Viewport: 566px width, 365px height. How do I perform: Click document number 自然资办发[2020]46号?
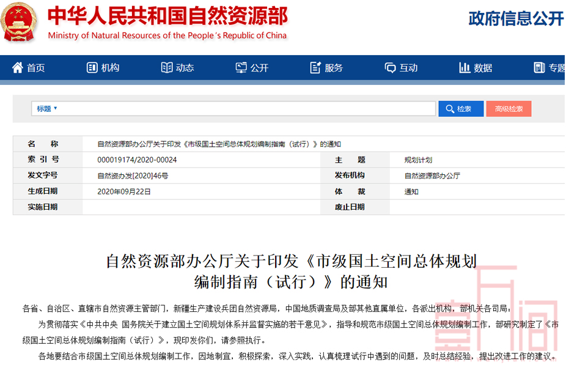pyautogui.click(x=133, y=176)
